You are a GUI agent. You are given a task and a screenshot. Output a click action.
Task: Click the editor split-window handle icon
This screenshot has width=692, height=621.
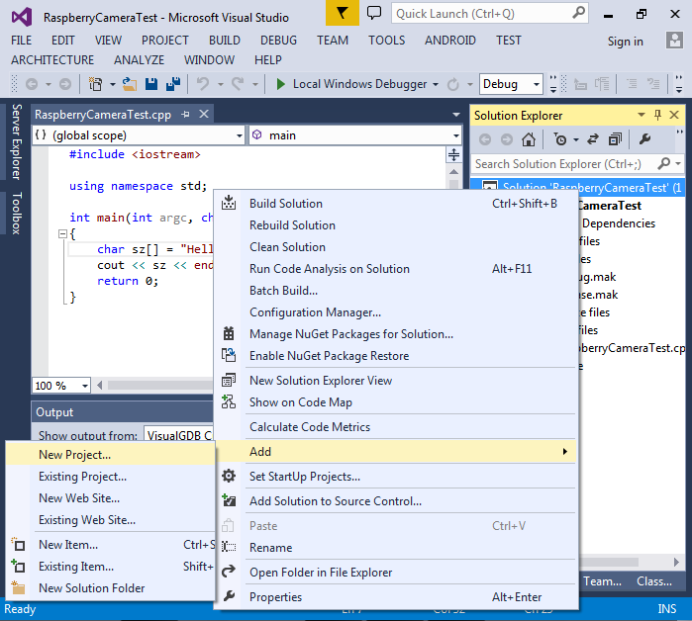pyautogui.click(x=453, y=154)
